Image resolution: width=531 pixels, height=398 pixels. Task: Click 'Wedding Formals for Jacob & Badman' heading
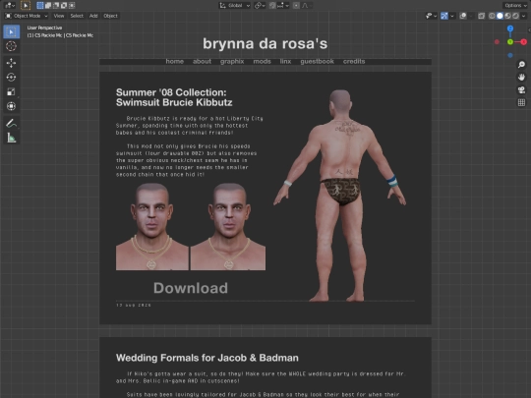point(207,358)
